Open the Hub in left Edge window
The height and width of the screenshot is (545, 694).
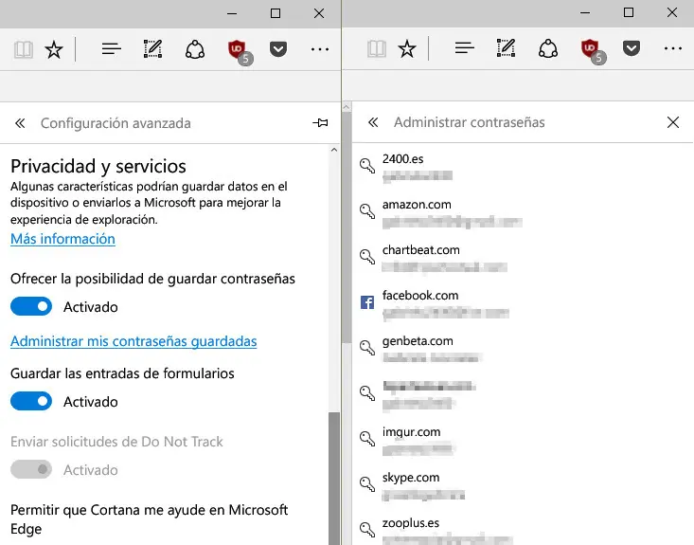tap(111, 48)
